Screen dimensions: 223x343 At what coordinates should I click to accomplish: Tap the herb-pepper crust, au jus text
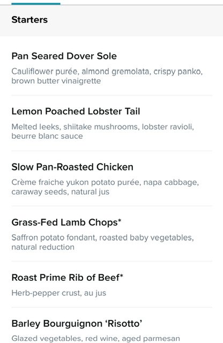tap(59, 293)
